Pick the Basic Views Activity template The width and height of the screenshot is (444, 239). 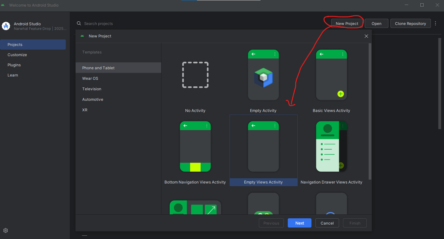(331, 75)
